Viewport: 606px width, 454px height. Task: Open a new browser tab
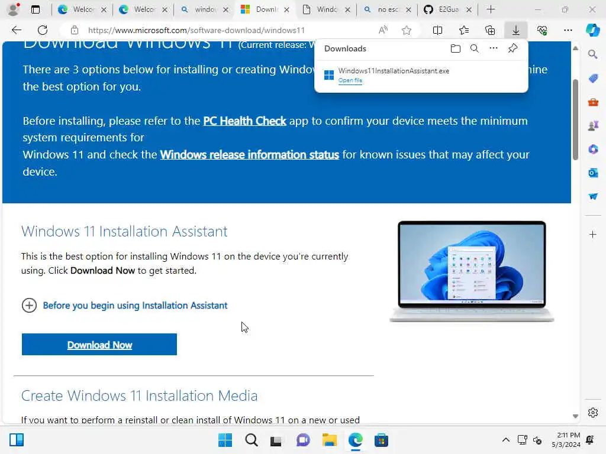(x=491, y=9)
